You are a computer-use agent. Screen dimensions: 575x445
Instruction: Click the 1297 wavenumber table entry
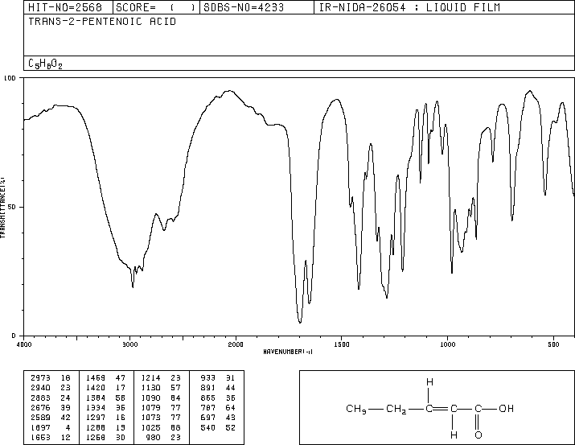click(96, 418)
